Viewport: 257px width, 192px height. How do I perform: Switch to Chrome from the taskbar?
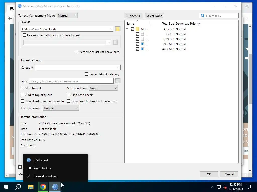click(x=43, y=187)
